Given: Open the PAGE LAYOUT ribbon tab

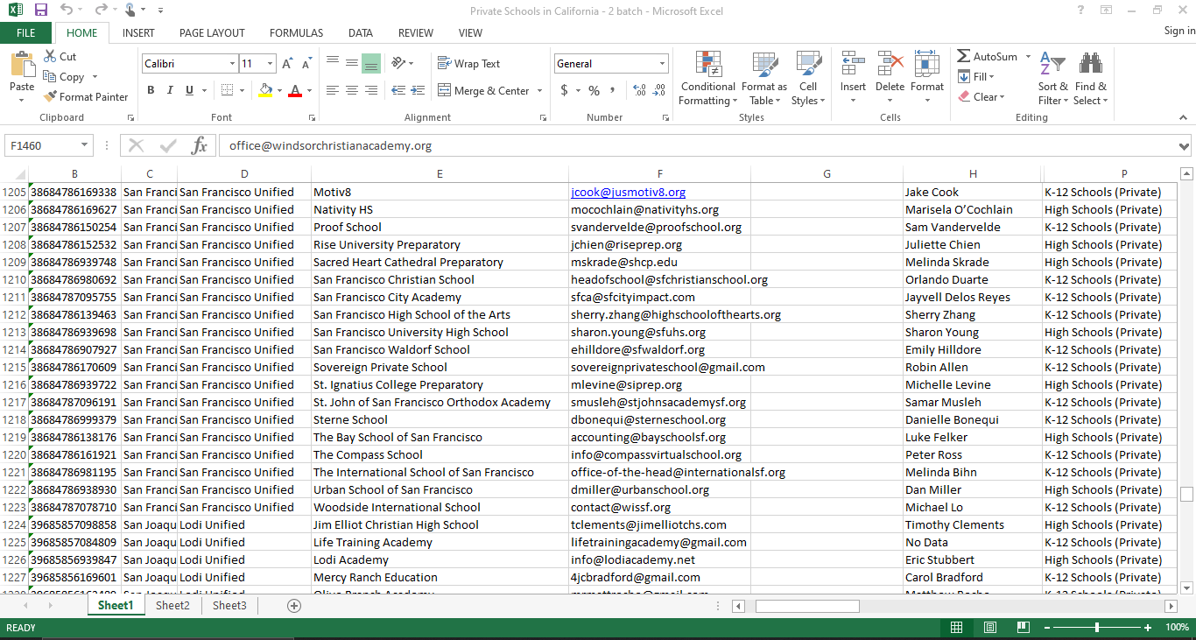Looking at the screenshot, I should [212, 33].
